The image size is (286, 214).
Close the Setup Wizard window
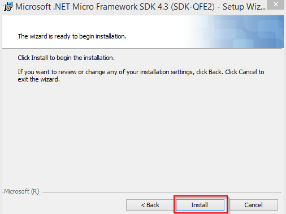pyautogui.click(x=275, y=5)
